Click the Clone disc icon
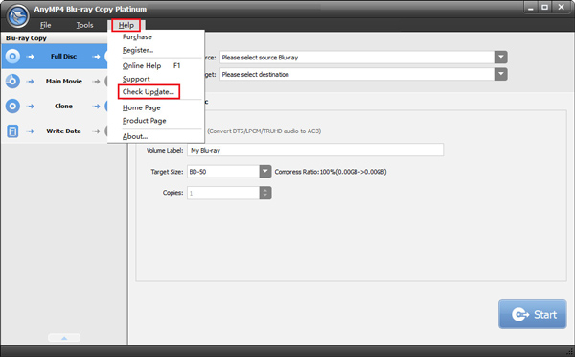The height and width of the screenshot is (357, 575). [x=12, y=107]
